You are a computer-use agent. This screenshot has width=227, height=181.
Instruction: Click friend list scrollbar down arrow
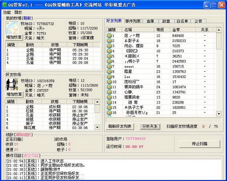tap(219, 114)
